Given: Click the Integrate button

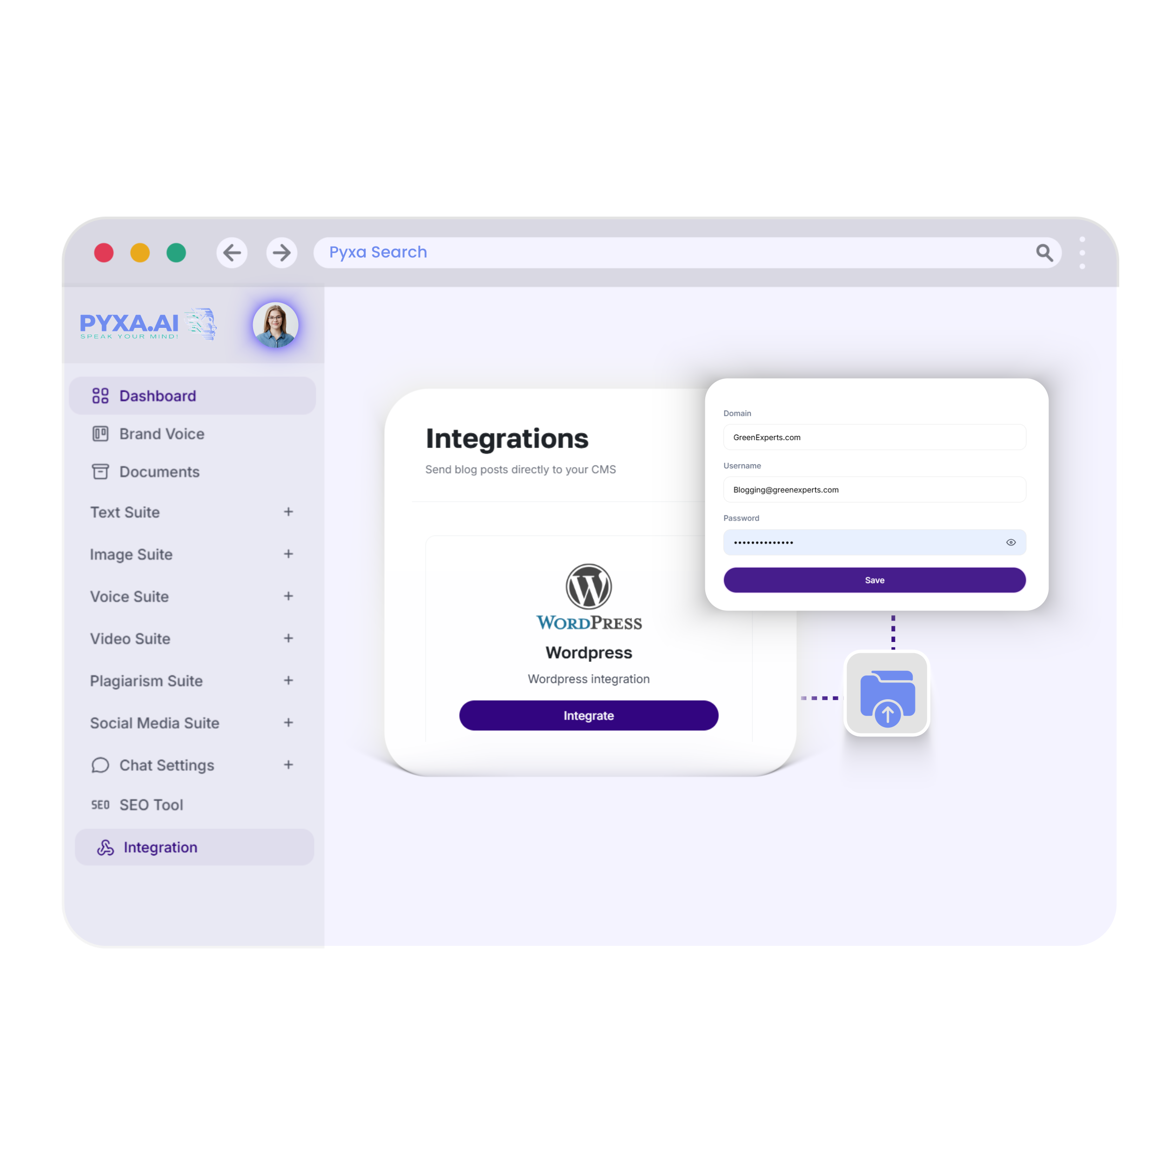Looking at the screenshot, I should (588, 715).
